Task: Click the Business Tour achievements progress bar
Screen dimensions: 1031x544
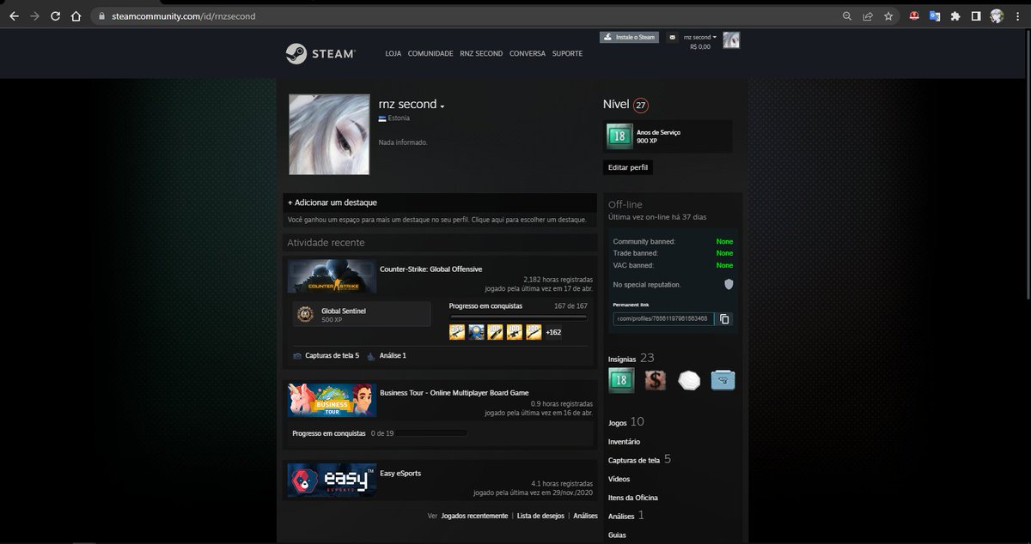Action: [x=433, y=433]
